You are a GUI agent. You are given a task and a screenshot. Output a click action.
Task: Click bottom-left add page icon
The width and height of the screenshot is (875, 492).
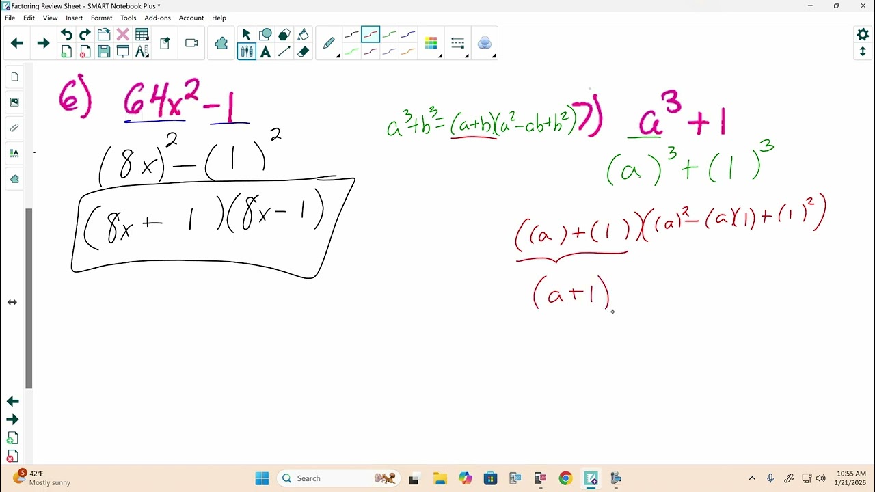coord(12,438)
